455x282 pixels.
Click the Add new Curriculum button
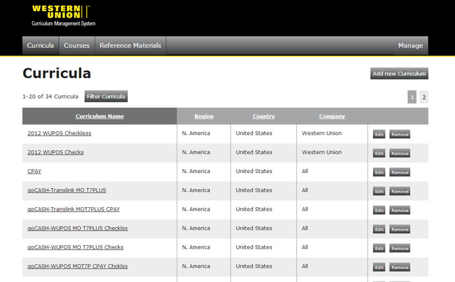tap(399, 73)
